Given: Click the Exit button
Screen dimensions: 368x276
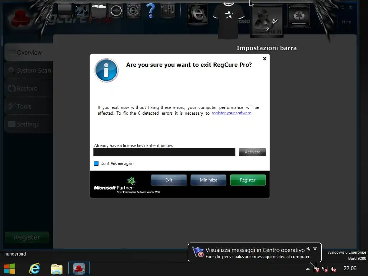Looking at the screenshot, I should (x=169, y=180).
